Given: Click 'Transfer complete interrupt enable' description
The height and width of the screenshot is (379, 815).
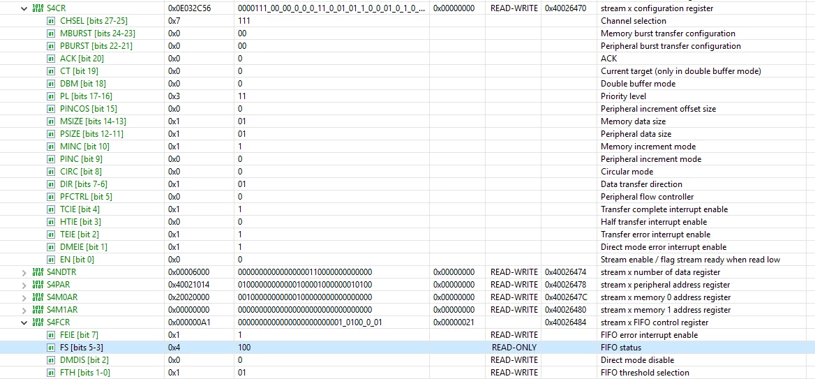Looking at the screenshot, I should 664,209.
